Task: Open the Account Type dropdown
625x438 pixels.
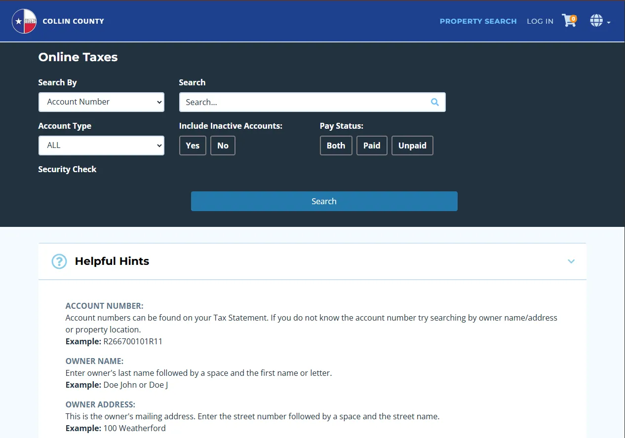Action: 101,146
